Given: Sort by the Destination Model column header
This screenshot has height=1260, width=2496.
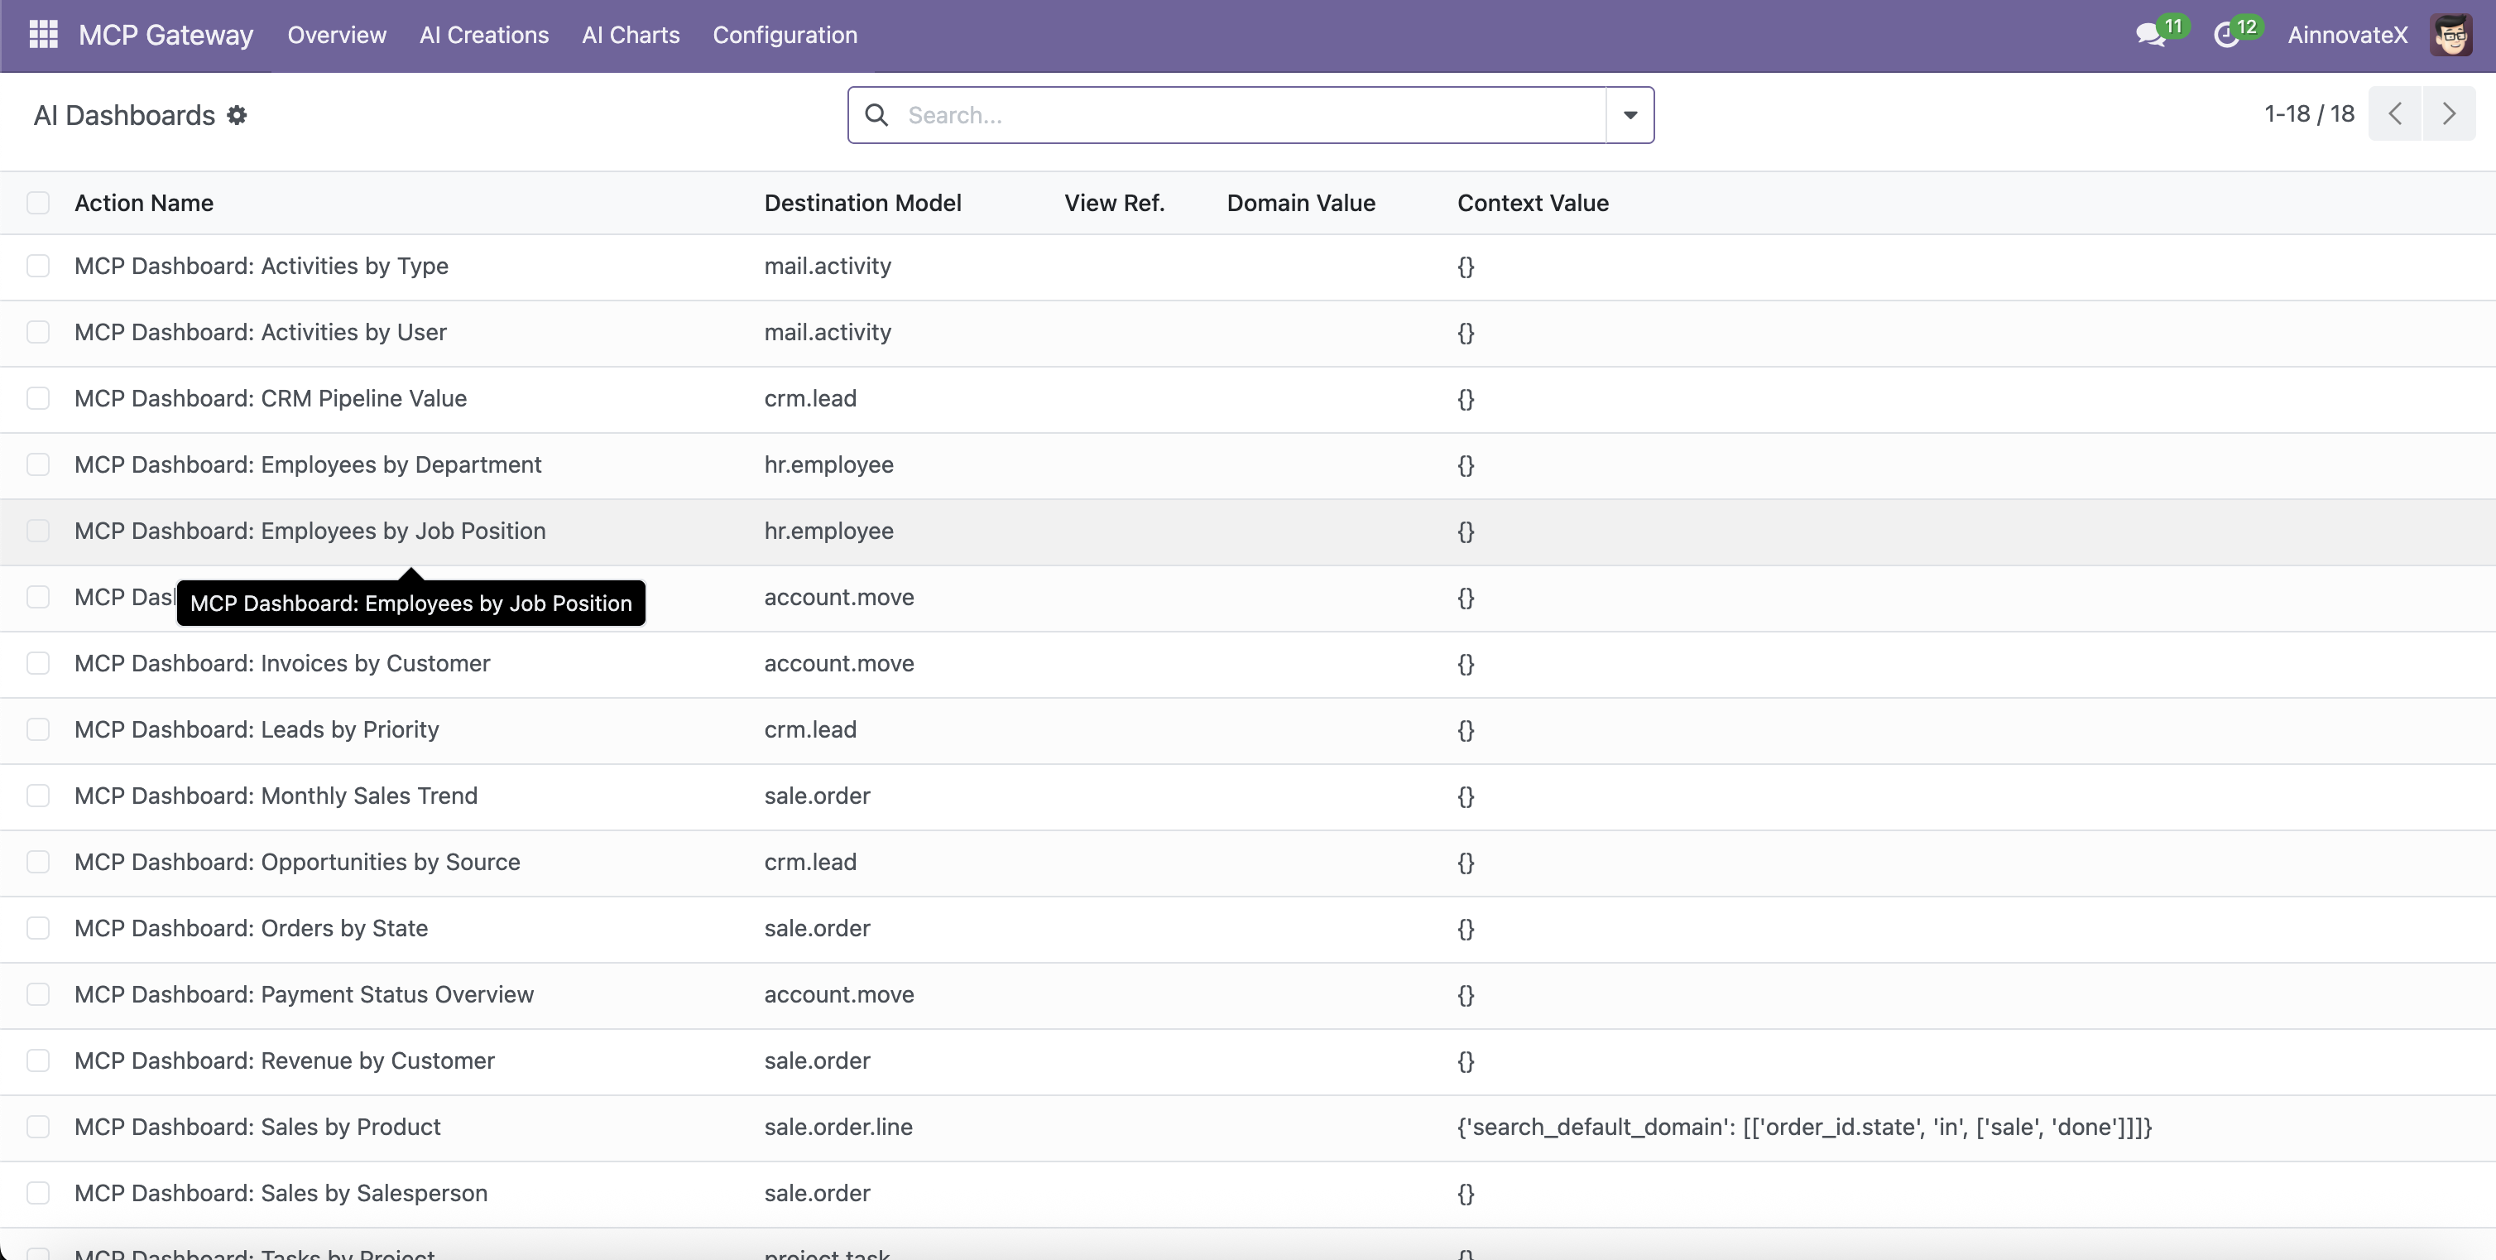Looking at the screenshot, I should tap(862, 203).
